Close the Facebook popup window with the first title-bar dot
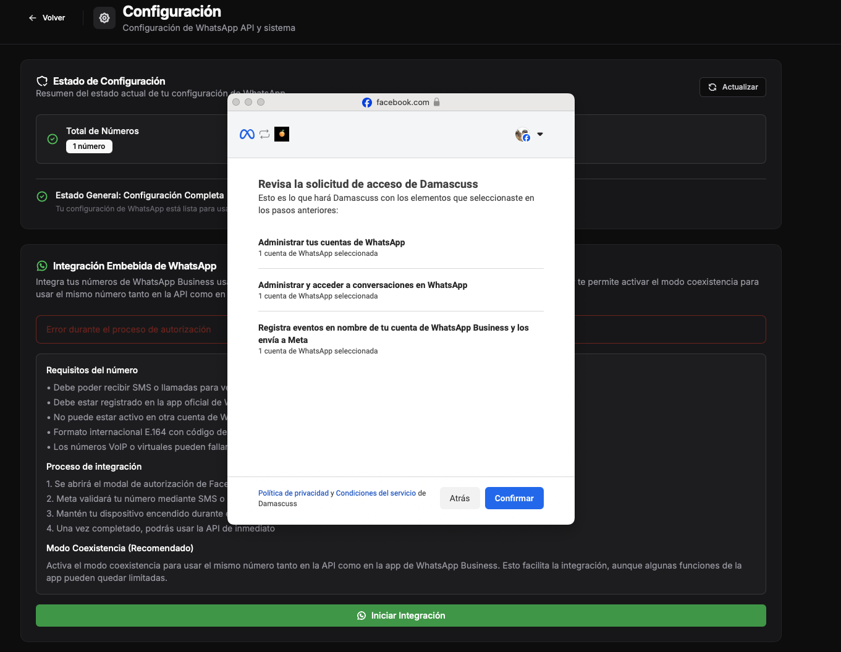This screenshot has width=841, height=652. (x=236, y=102)
